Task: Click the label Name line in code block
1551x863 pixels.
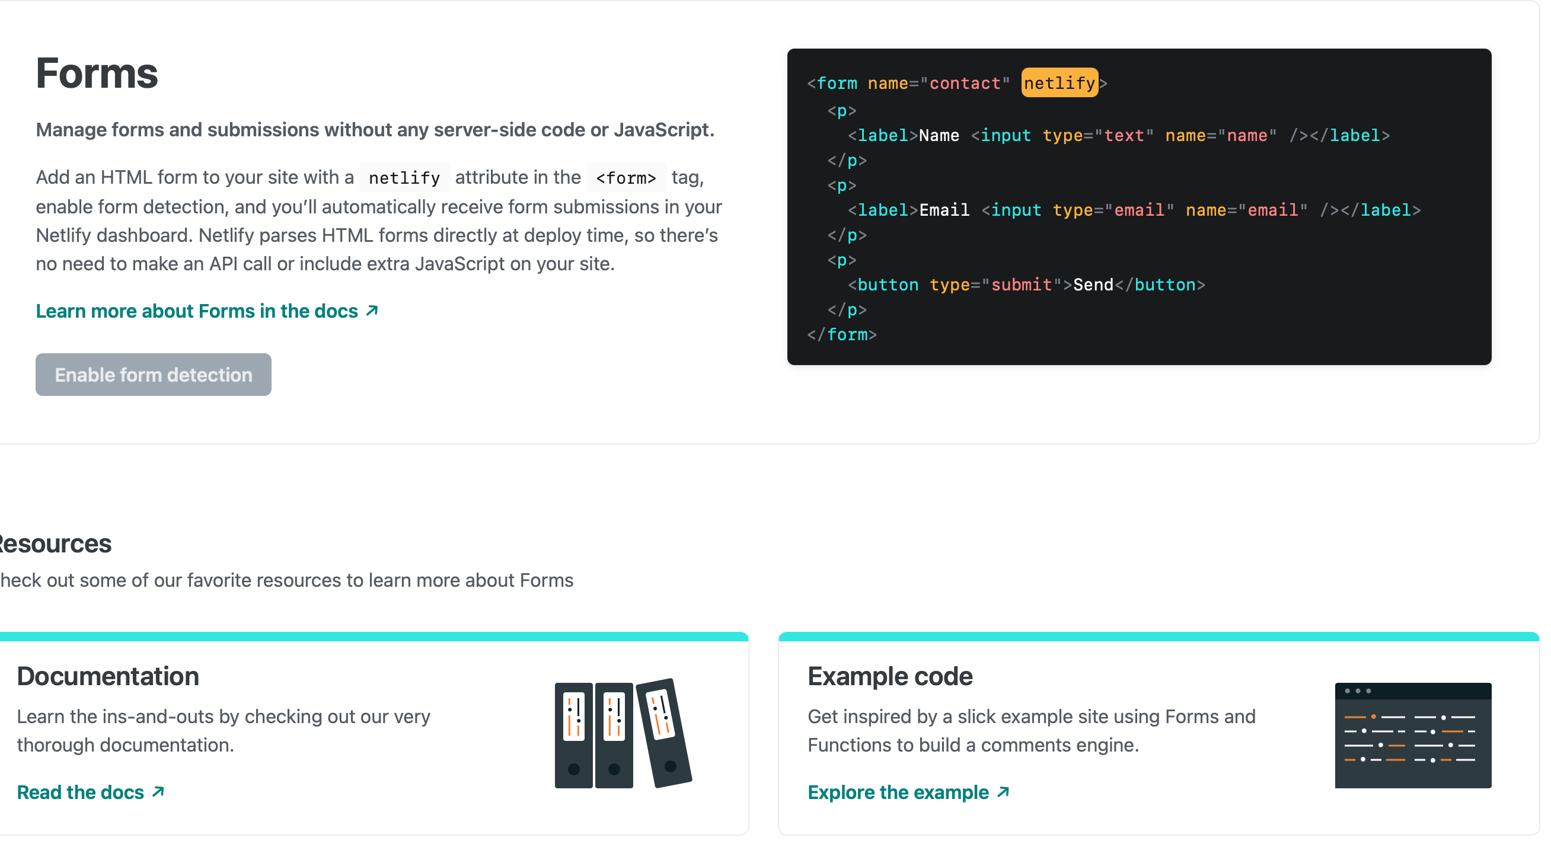Action: point(1119,135)
